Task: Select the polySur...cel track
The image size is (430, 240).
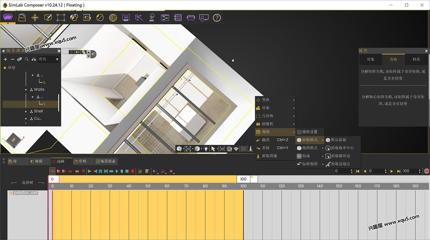Action: pos(24,193)
